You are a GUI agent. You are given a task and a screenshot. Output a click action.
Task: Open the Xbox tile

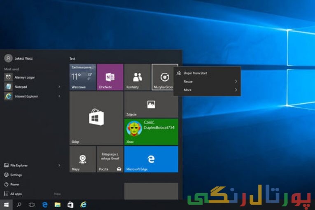[x=151, y=132]
